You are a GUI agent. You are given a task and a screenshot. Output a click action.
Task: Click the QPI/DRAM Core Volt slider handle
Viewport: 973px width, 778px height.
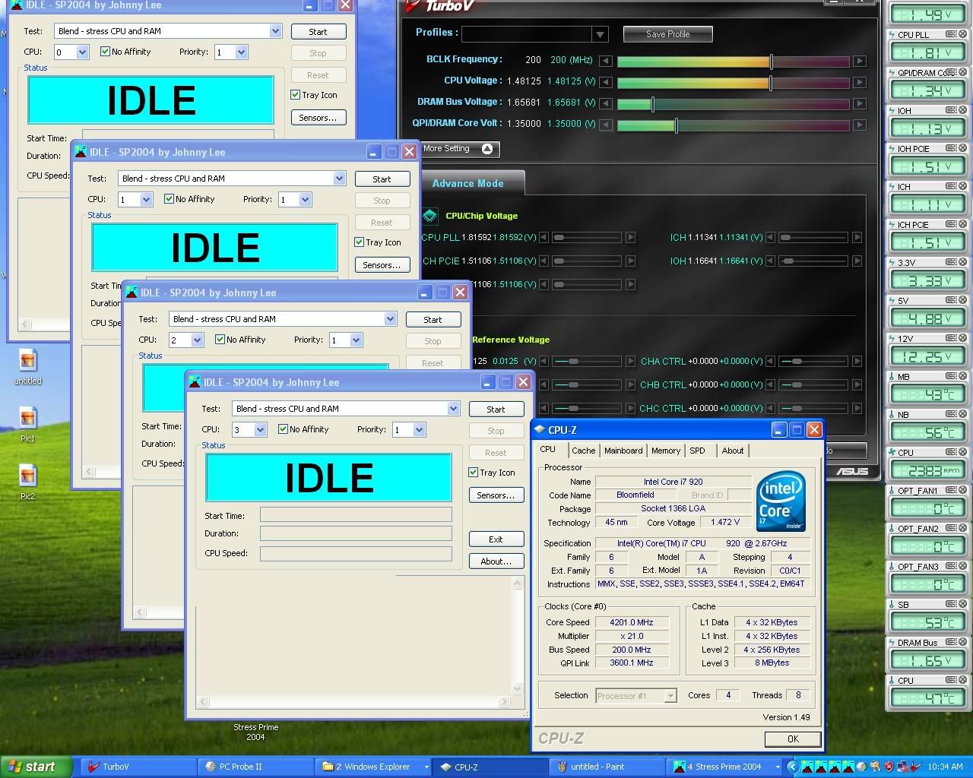pos(677,125)
